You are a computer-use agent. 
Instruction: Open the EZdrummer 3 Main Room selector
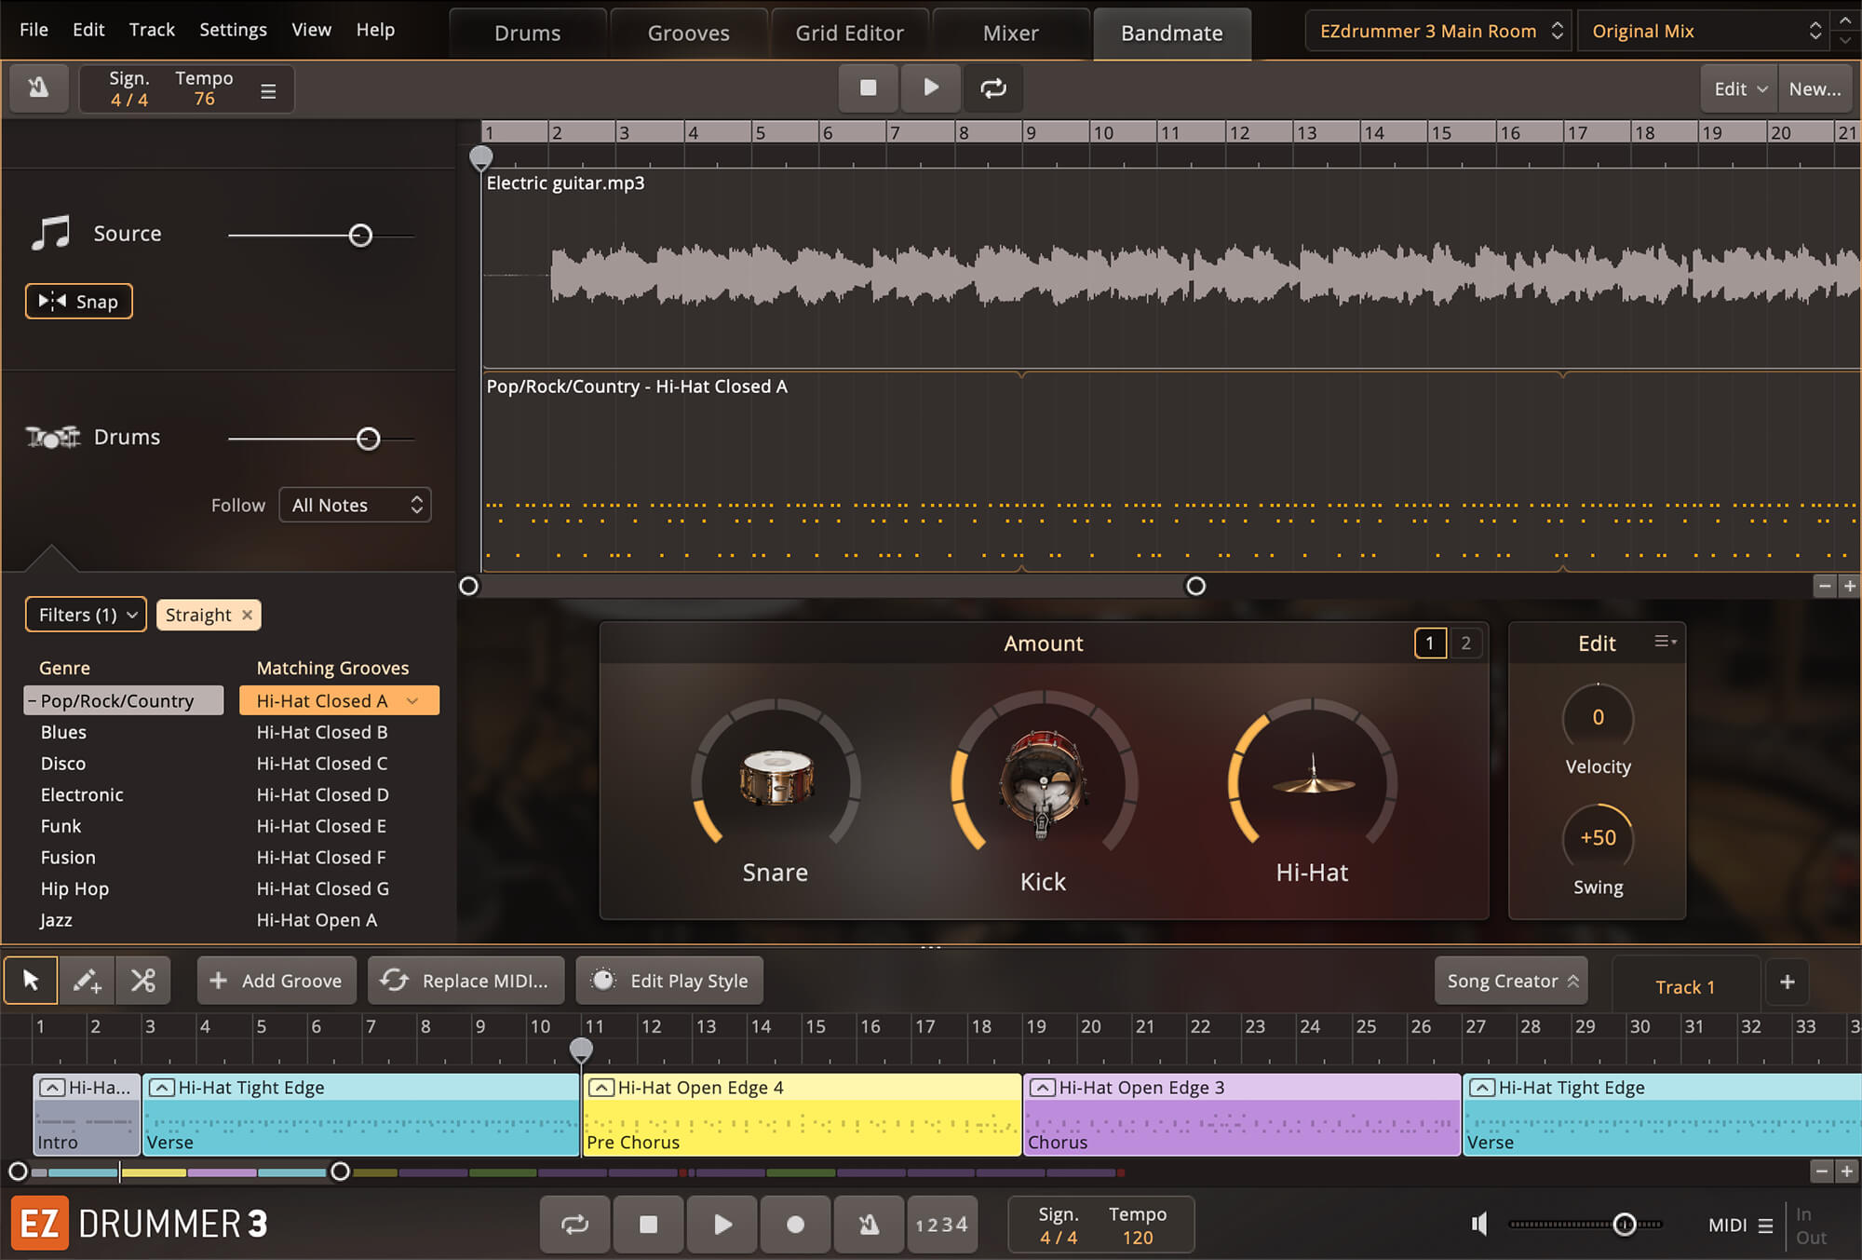pyautogui.click(x=1438, y=31)
